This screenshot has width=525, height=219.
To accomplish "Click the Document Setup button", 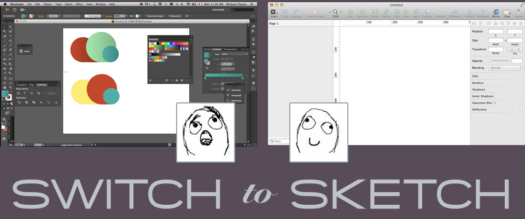I will [155, 16].
